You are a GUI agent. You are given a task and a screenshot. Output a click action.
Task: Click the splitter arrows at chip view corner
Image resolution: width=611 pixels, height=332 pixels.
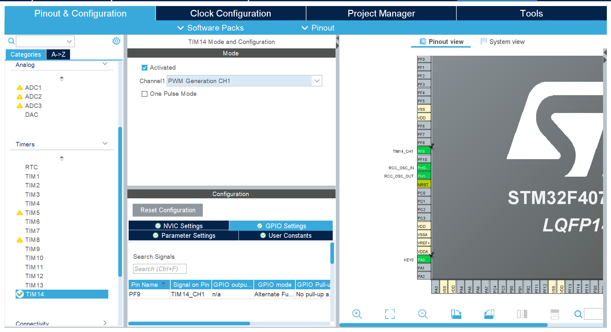[605, 56]
